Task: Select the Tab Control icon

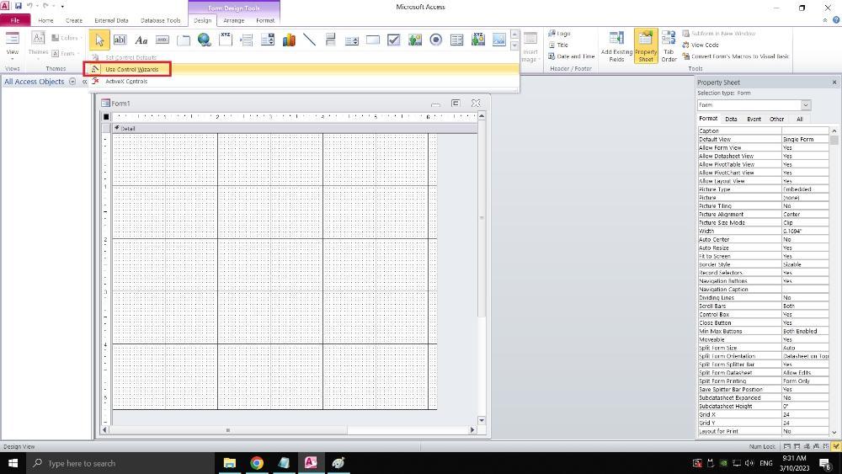Action: [x=184, y=40]
